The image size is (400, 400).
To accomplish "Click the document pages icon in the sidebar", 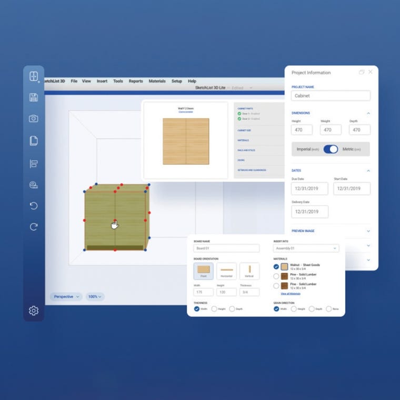I will tap(34, 141).
